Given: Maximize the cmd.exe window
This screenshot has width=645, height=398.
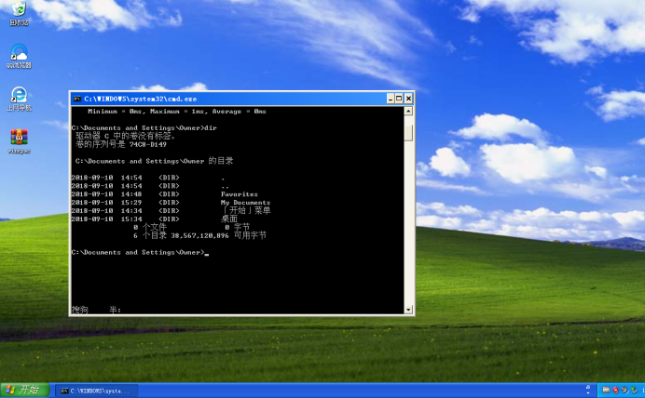Looking at the screenshot, I should [x=400, y=99].
